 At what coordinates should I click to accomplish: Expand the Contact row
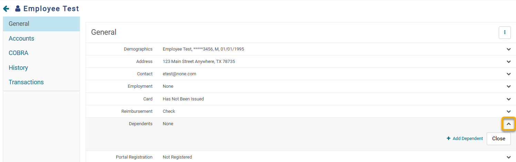pos(508,74)
